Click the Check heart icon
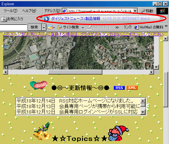169x144 pixels. (x=39, y=85)
